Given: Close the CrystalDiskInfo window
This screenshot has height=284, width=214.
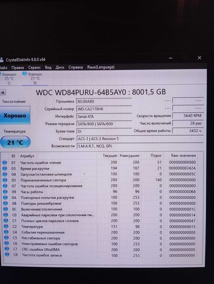Looking at the screenshot, I should 199,58.
